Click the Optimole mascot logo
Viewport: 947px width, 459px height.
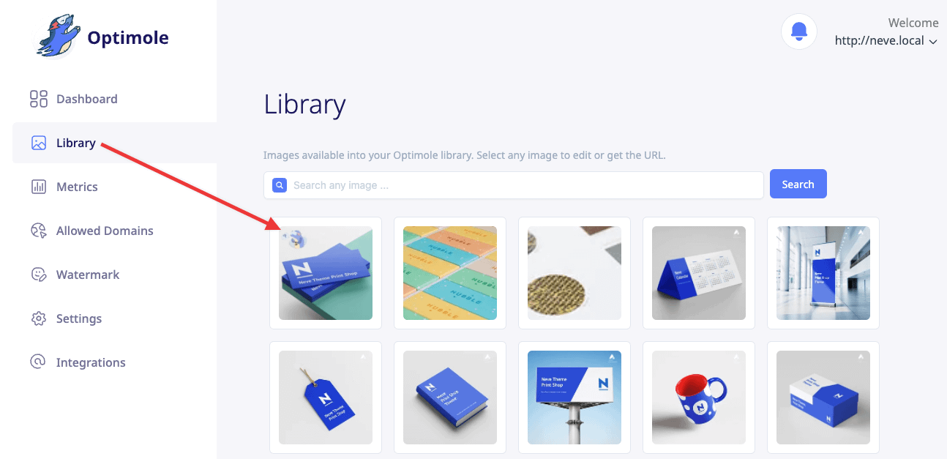pos(58,37)
